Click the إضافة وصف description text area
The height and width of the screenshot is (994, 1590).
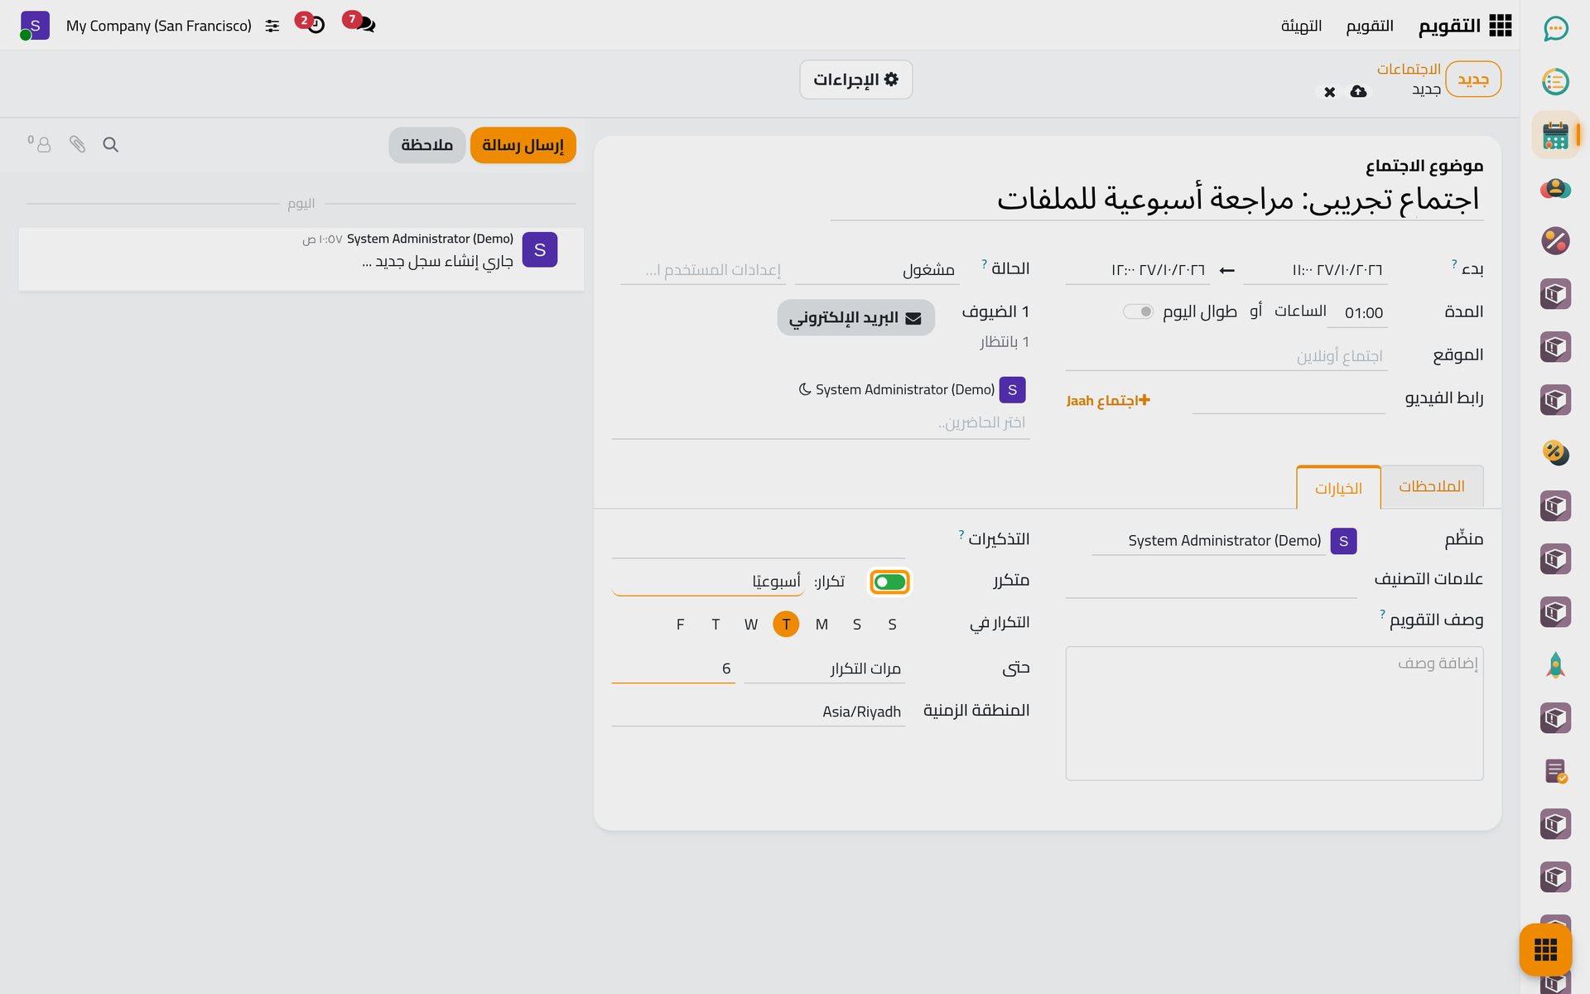tap(1274, 713)
